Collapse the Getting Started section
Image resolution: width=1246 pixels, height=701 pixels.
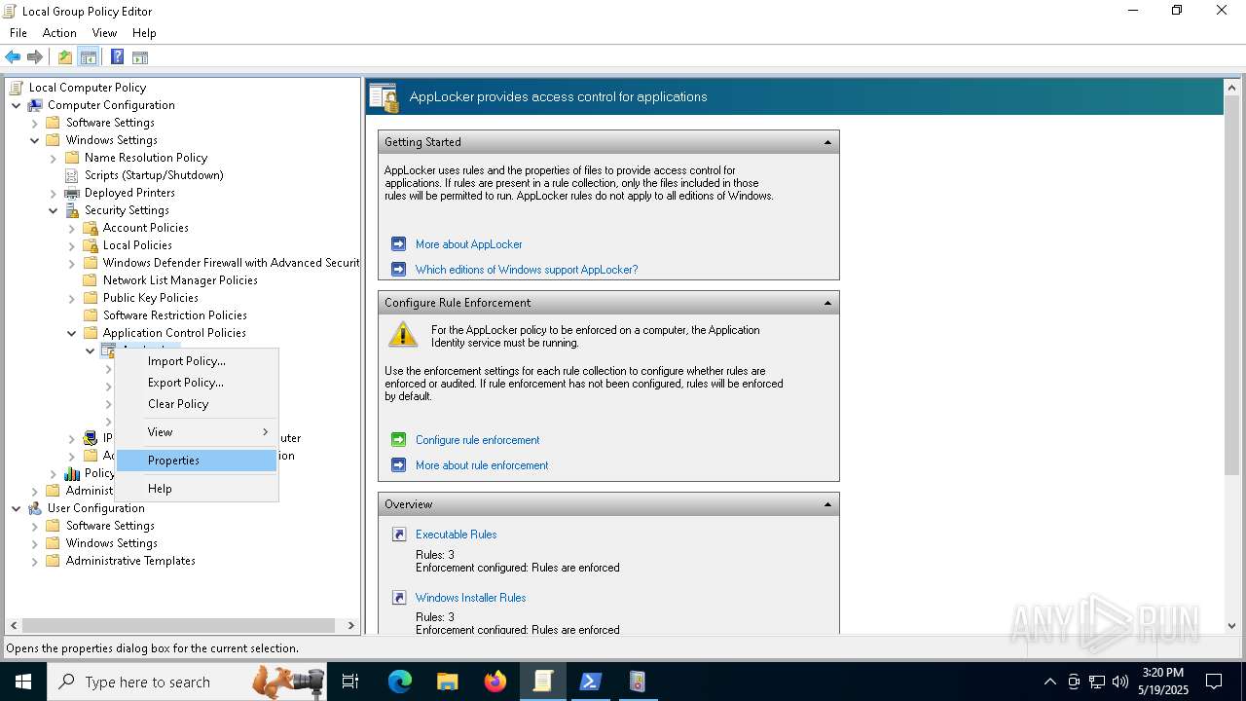tap(827, 142)
